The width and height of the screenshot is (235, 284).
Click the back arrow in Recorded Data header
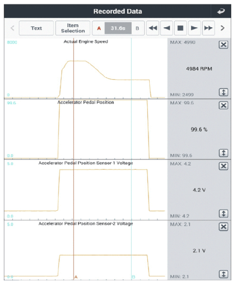[x=221, y=11]
